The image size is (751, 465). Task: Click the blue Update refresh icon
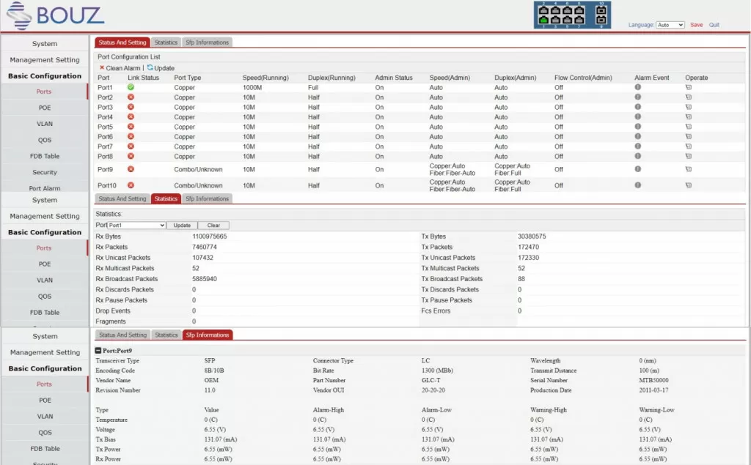[x=150, y=67]
